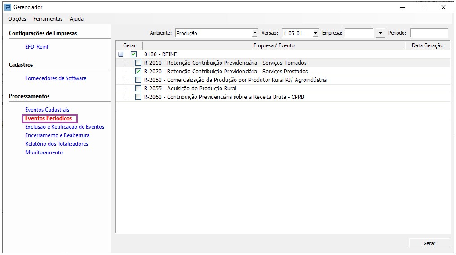The width and height of the screenshot is (456, 255).
Task: Check the R-2010 Serviços Tomados checkbox
Action: pos(138,63)
